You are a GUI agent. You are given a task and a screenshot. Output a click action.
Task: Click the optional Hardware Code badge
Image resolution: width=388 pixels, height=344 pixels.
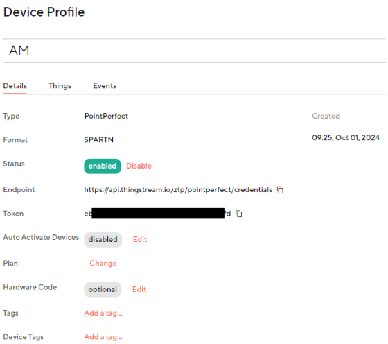[x=103, y=289]
